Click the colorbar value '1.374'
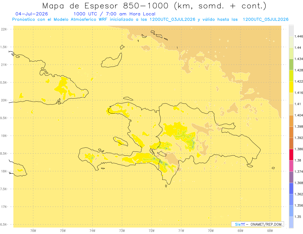The height and width of the screenshot is (234, 303). tap(299, 172)
